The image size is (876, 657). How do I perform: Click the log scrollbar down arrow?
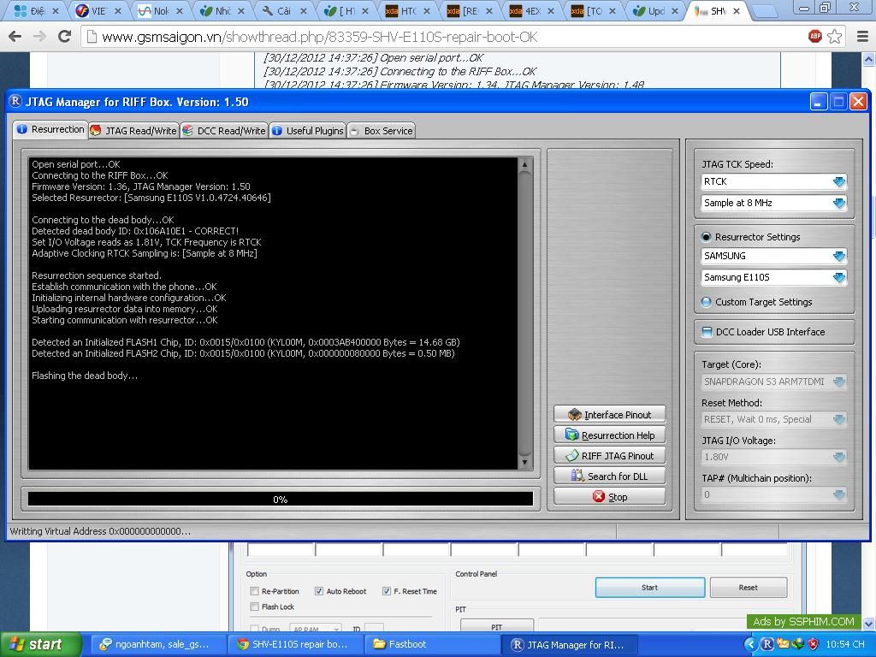524,462
